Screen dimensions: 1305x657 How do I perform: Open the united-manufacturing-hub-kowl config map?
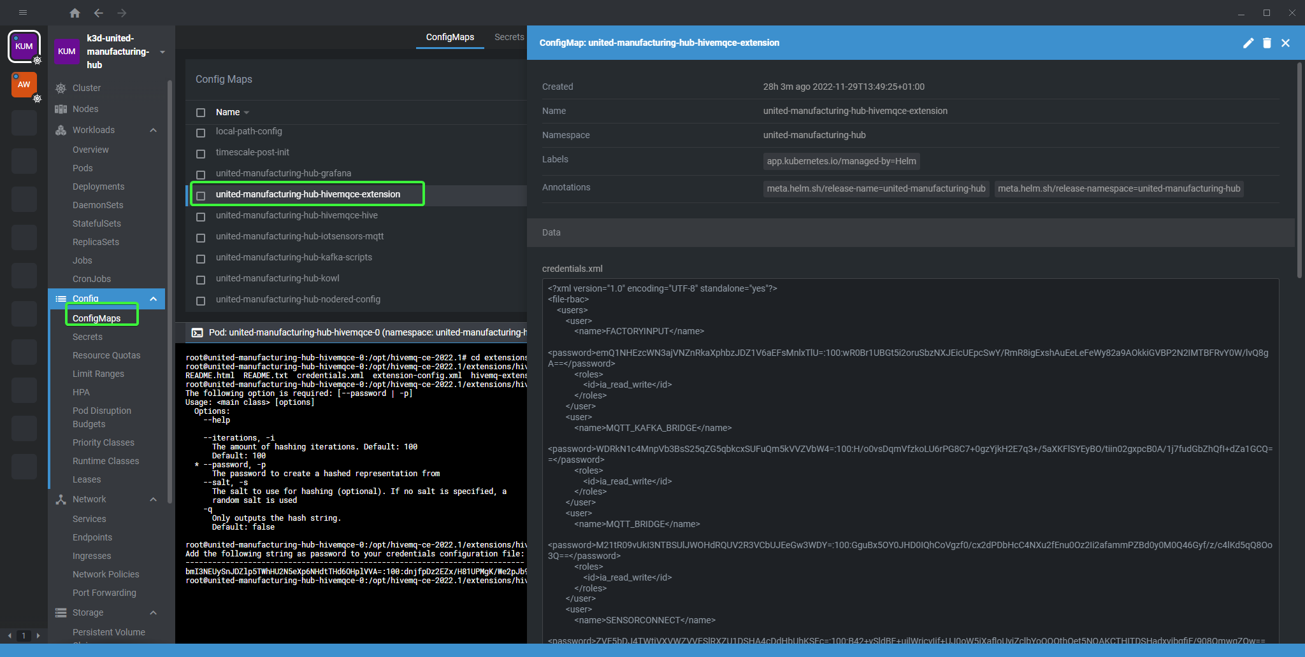coord(277,278)
